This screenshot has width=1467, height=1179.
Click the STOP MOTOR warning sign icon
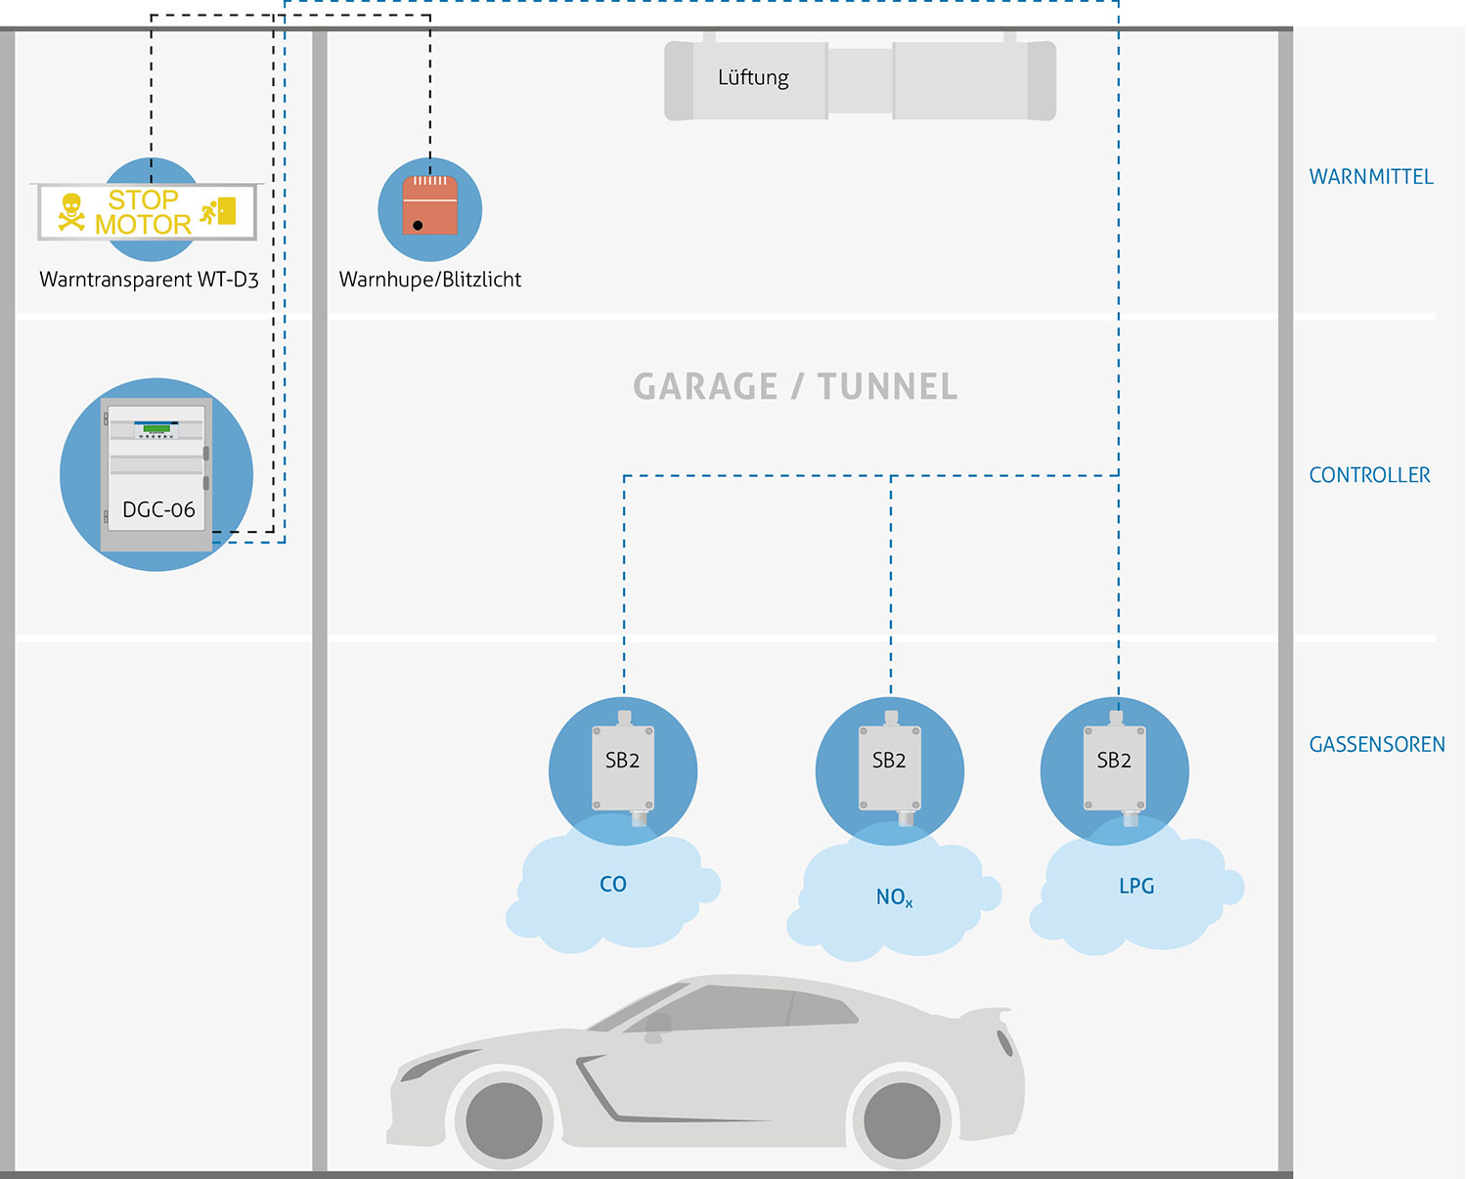click(x=147, y=212)
